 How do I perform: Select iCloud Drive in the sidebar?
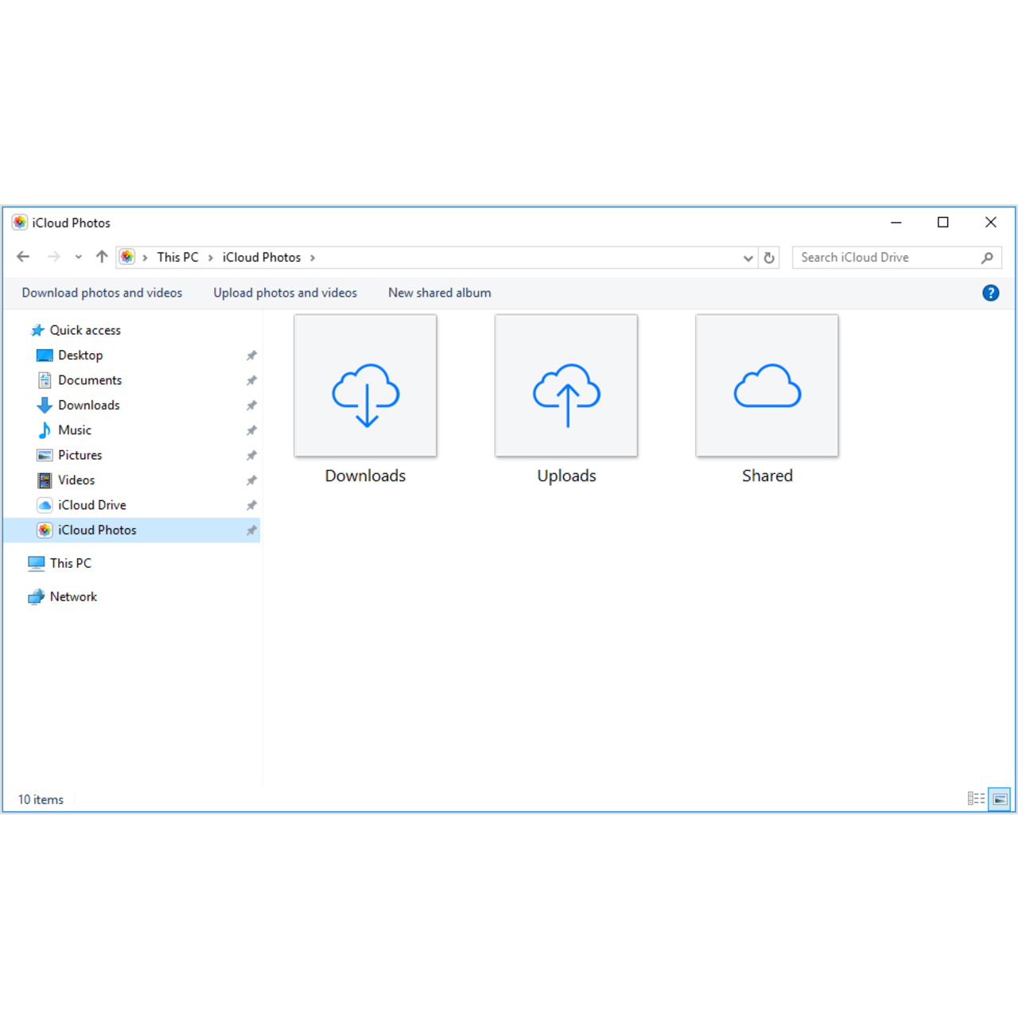coord(92,504)
